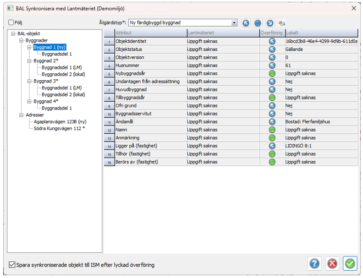Confirm with the green checkmark button

pyautogui.click(x=350, y=263)
